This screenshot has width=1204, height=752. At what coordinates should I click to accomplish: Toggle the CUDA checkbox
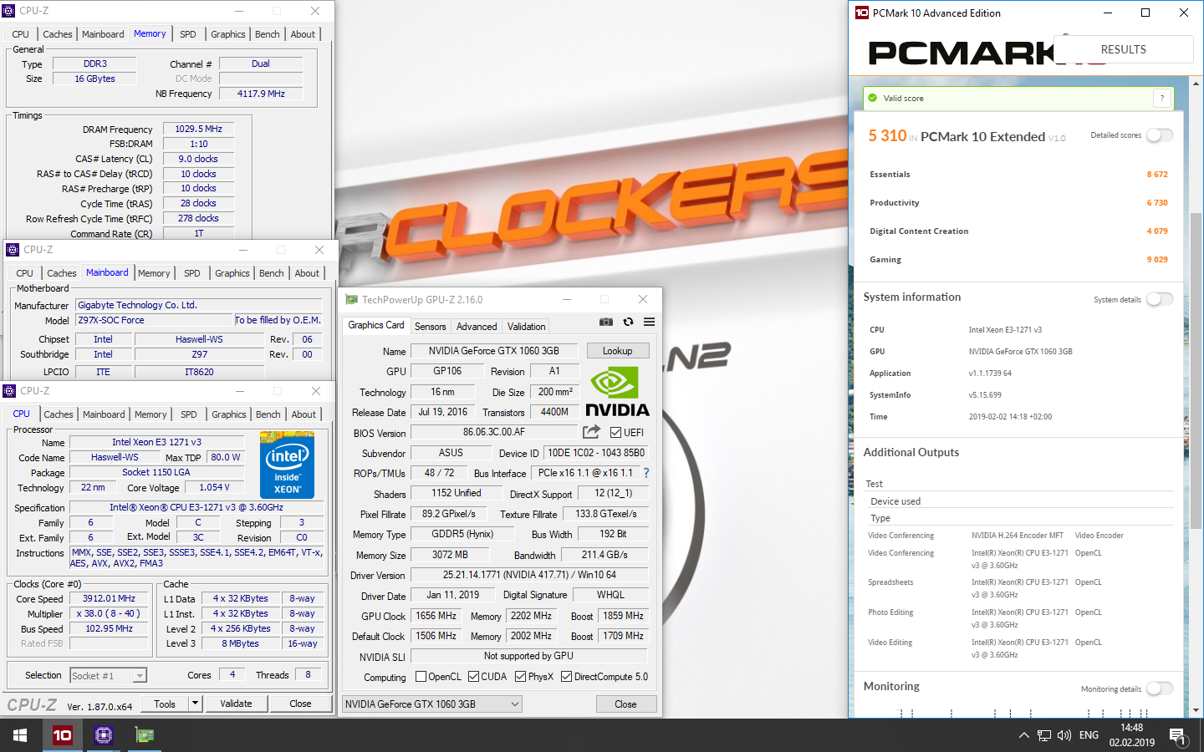473,677
